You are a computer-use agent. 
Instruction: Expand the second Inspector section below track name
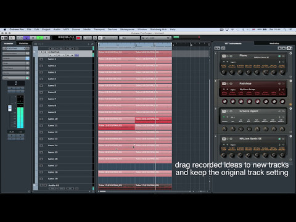pos(16,54)
